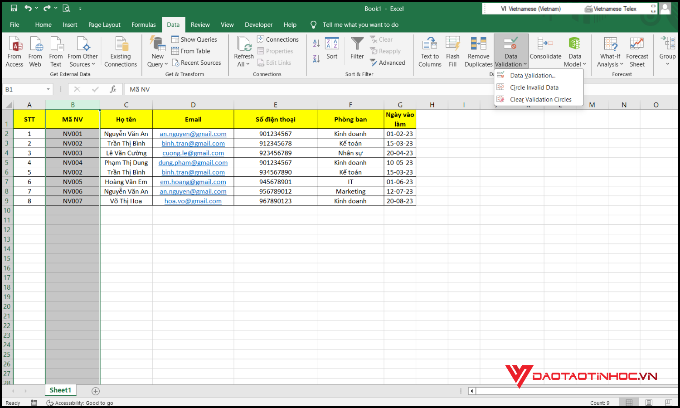Select Circle Invalid Data menu entry

click(534, 87)
